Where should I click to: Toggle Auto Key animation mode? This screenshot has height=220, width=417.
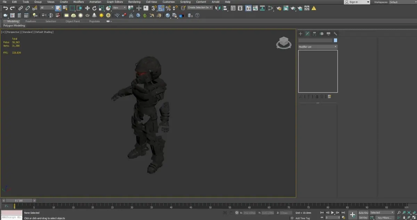363,212
